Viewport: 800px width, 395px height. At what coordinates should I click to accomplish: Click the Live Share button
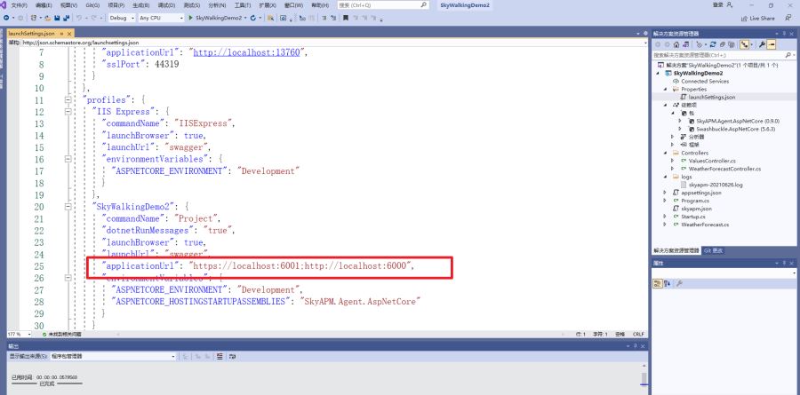pos(758,19)
